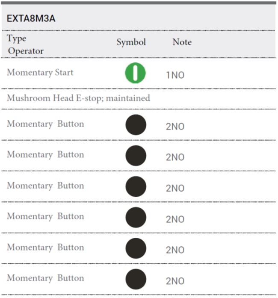Select the third Momentary Button label
This screenshot has width=278, height=298.
(x=45, y=186)
